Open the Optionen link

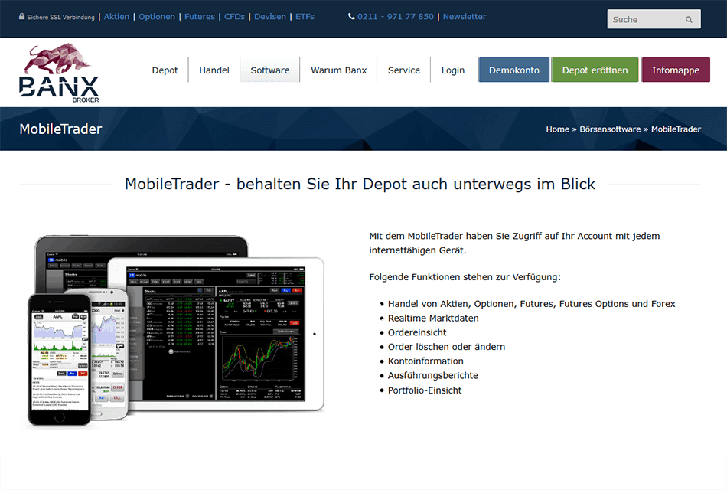click(x=157, y=16)
